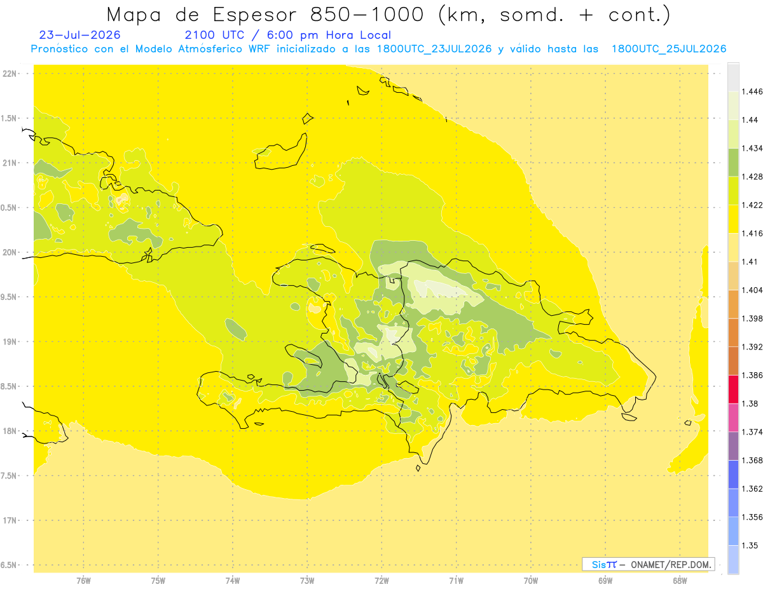Pick the tan swatch between 1.404 and 1.41

click(733, 276)
